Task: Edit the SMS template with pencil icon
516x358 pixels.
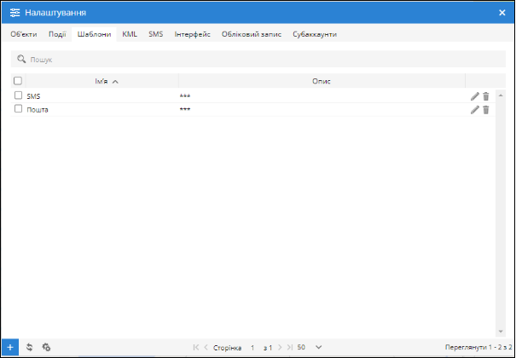Action: 474,96
